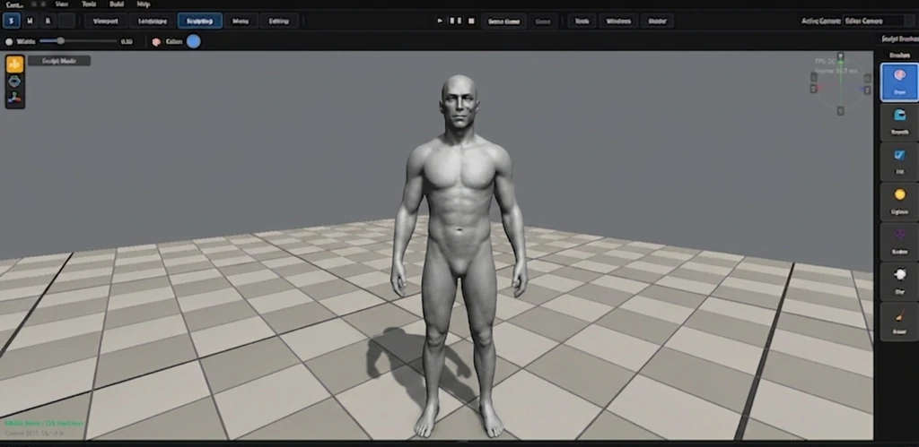The image size is (919, 447).
Task: Select the Draw sculpt brush
Action: click(x=899, y=82)
